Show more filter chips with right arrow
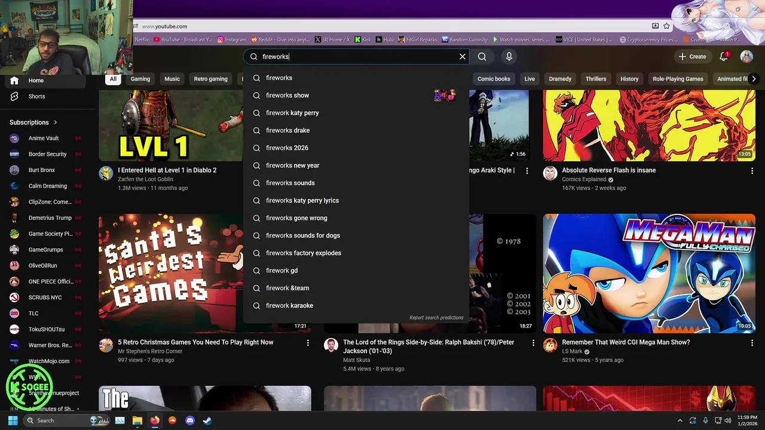765x430 pixels. coord(754,79)
